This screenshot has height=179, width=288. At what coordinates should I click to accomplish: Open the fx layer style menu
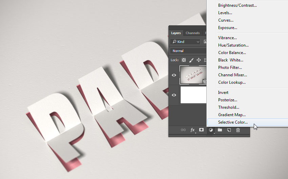(192, 130)
